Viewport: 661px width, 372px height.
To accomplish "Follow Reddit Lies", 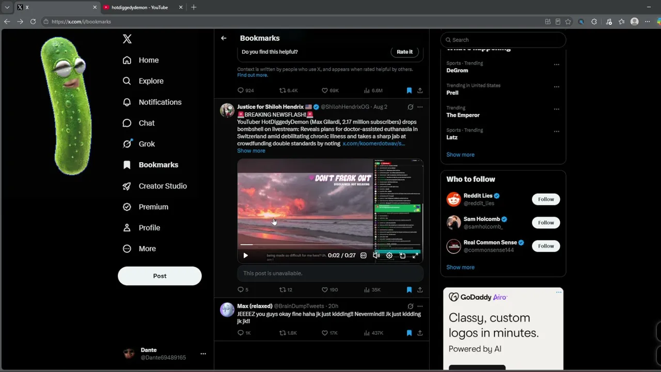I will tap(546, 199).
